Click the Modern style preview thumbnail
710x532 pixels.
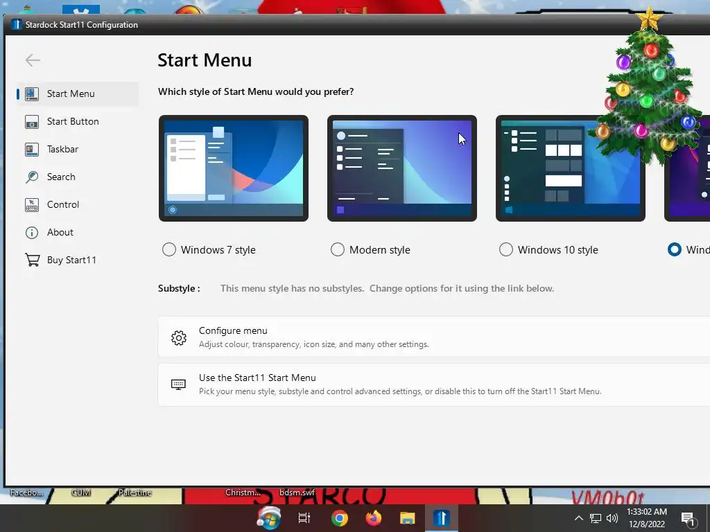click(402, 168)
